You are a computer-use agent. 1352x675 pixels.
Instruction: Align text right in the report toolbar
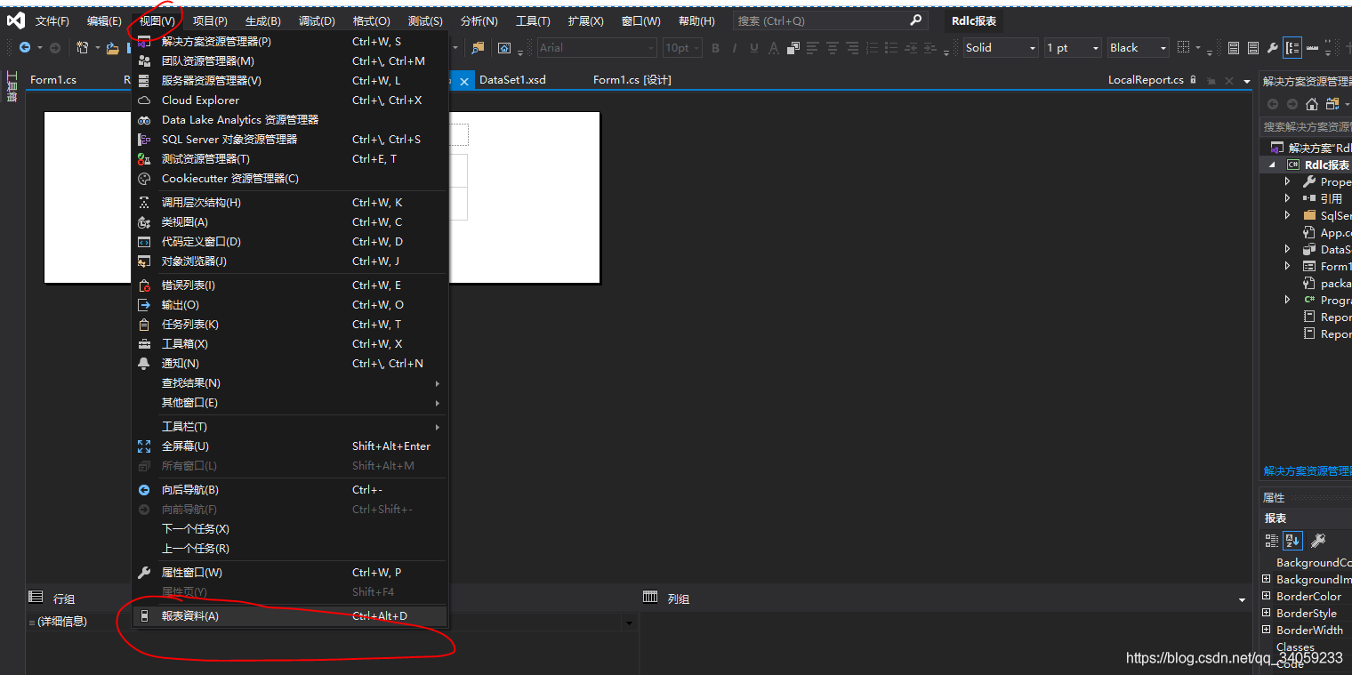853,48
